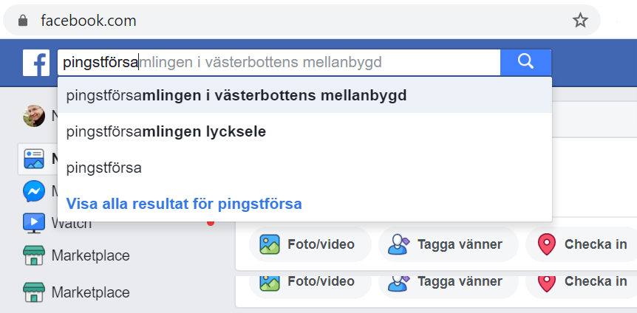Screen dimensions: 637x313
Task: Click the facebook.com address bar
Action: click(x=296, y=21)
